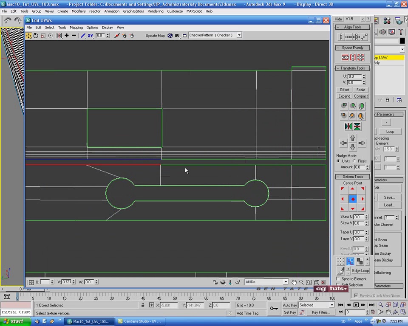Click the lock selection icon in Edit UVWs

point(215,282)
